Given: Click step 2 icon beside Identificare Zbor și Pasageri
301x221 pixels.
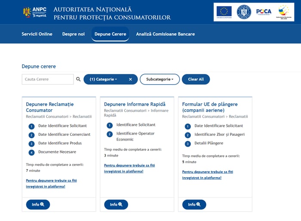Looking at the screenshot, I should pos(188,135).
